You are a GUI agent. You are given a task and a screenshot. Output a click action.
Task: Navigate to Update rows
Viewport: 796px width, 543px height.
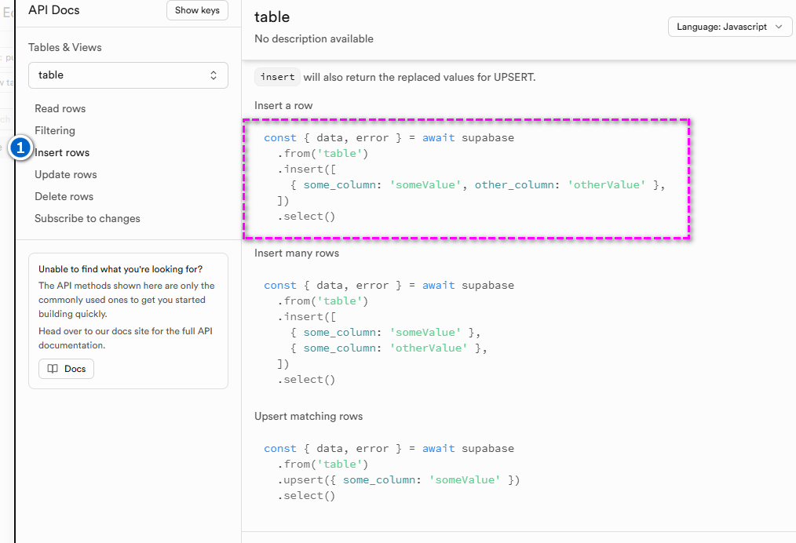[66, 174]
